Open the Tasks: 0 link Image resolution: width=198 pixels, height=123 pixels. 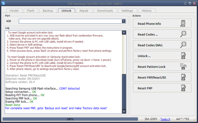click(x=165, y=119)
